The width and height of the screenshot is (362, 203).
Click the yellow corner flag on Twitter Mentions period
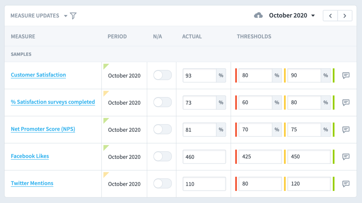(105, 174)
